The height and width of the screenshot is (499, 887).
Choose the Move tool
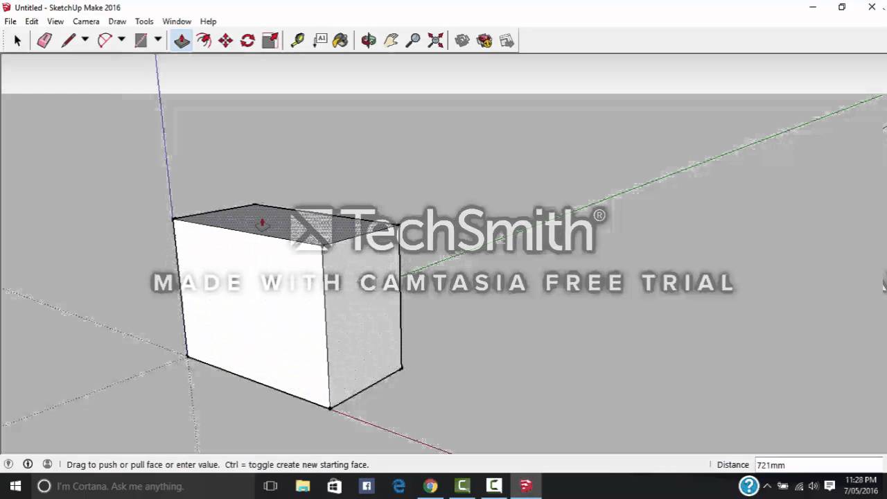click(x=226, y=41)
